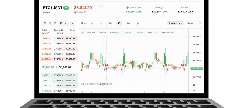Switch order book to sell-only view icon
The image size is (247, 108).
55,23
